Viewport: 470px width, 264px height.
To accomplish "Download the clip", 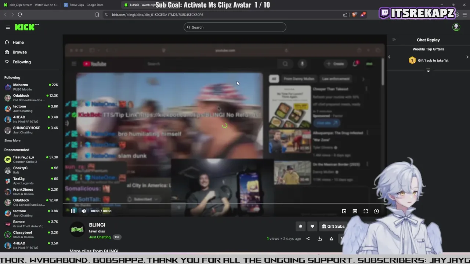I will (319, 239).
